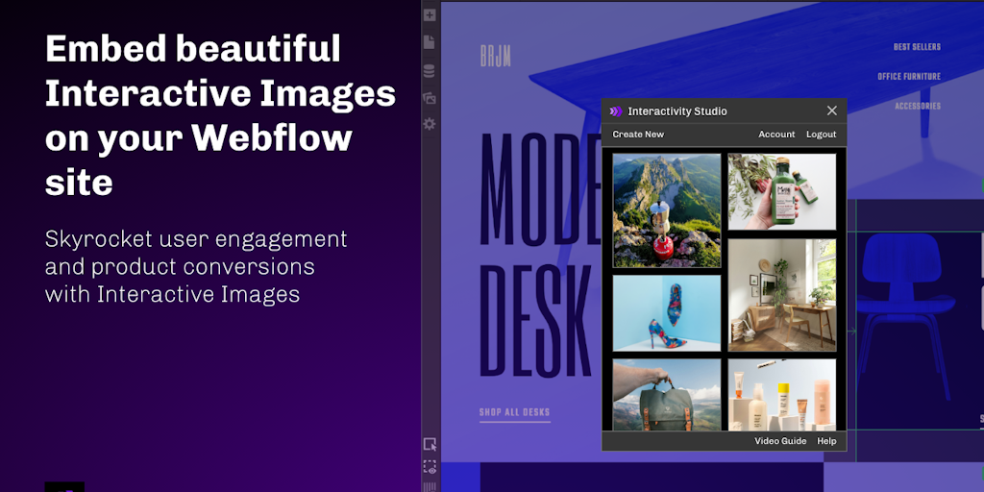Screen dimensions: 984x492
Task: Click Create New in Interactivity Studio
Action: [638, 135]
